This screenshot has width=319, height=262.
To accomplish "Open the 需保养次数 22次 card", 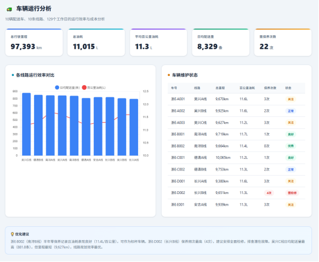I will [283, 43].
